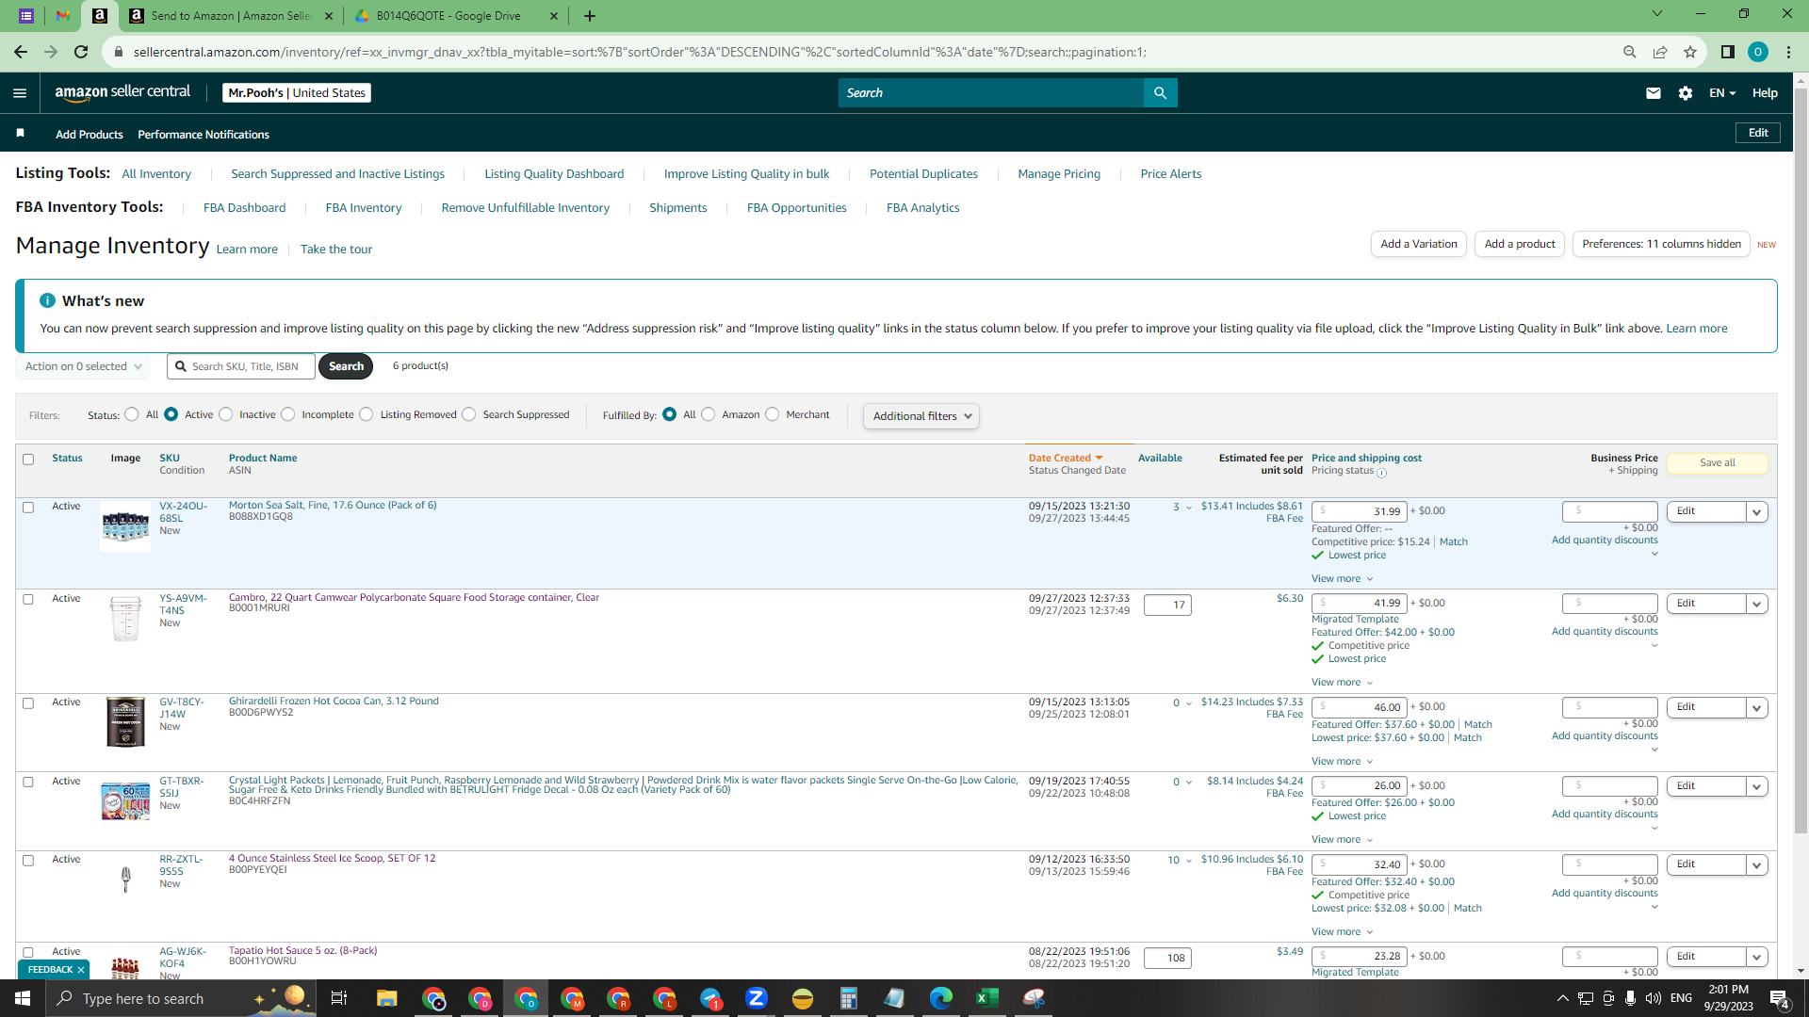Select the Incomplete status filter
The image size is (1809, 1017).
click(288, 414)
